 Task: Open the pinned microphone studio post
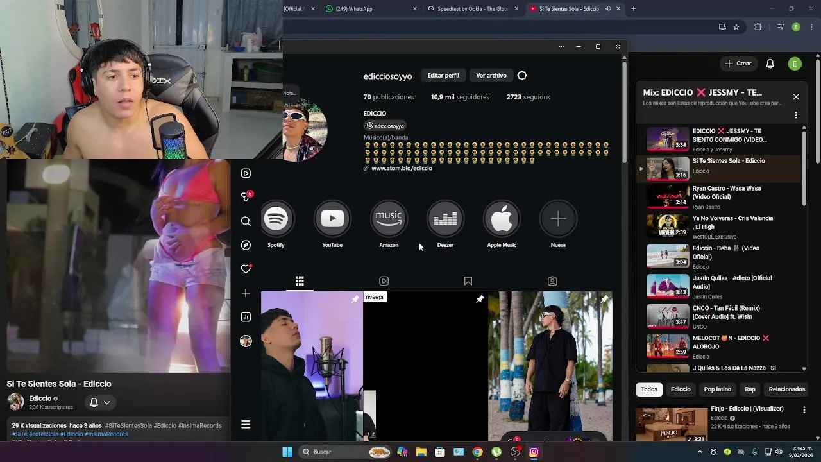coord(312,366)
